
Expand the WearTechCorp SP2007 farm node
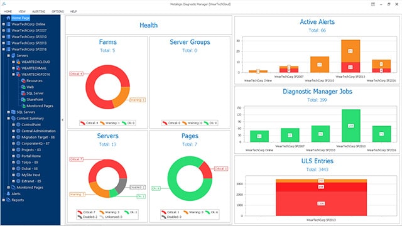coord(3,30)
